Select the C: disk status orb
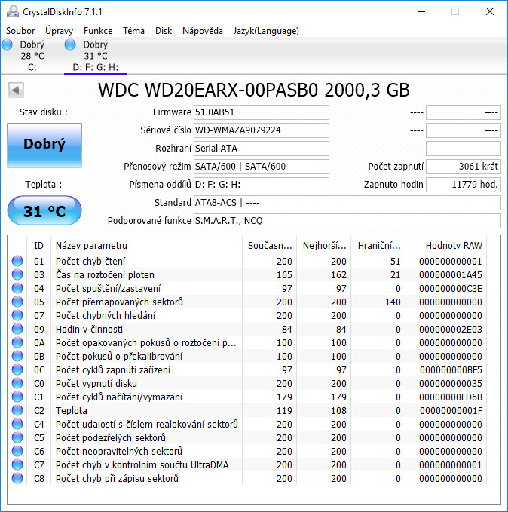508x512 pixels. coord(7,44)
